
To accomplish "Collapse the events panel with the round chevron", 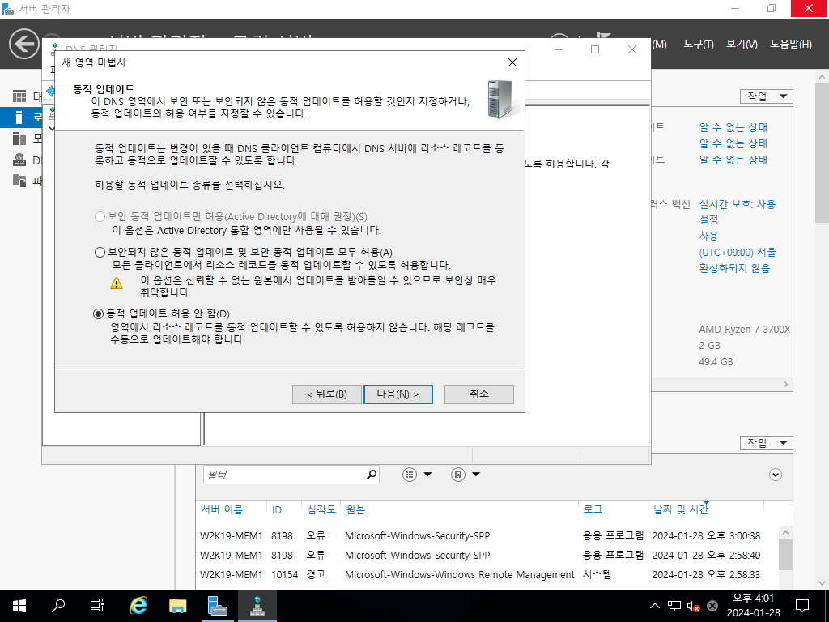I will [775, 475].
